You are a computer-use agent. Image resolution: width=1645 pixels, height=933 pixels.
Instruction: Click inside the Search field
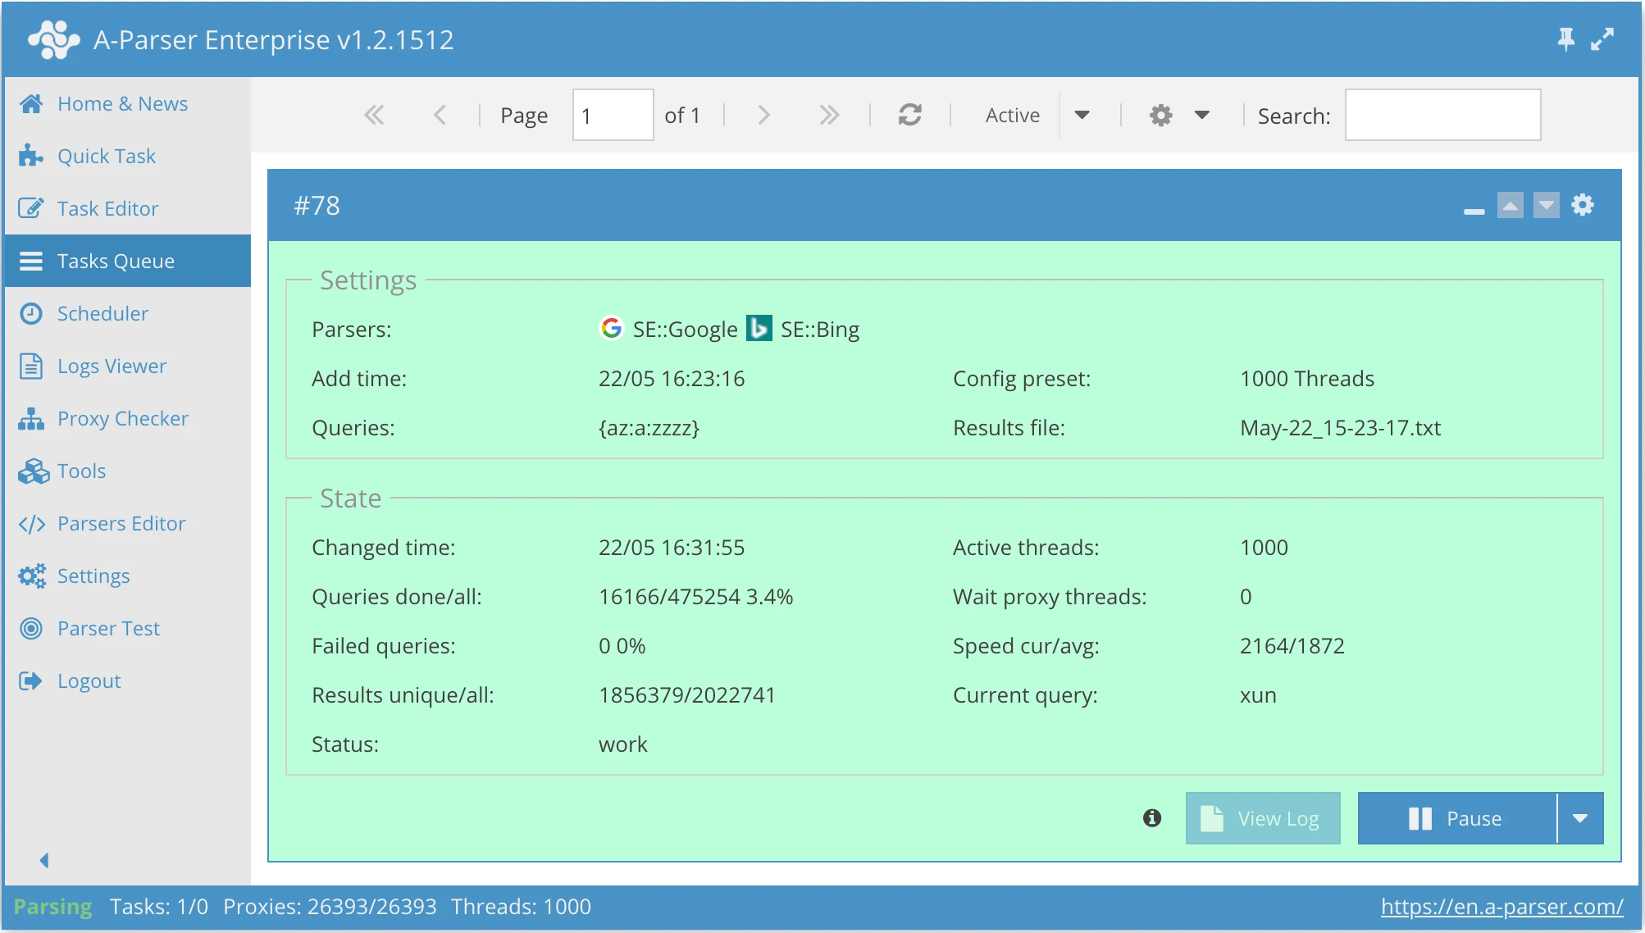(1443, 115)
